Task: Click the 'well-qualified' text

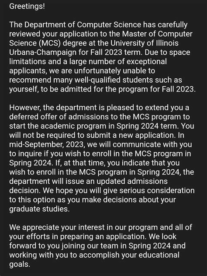Action: tap(97, 80)
